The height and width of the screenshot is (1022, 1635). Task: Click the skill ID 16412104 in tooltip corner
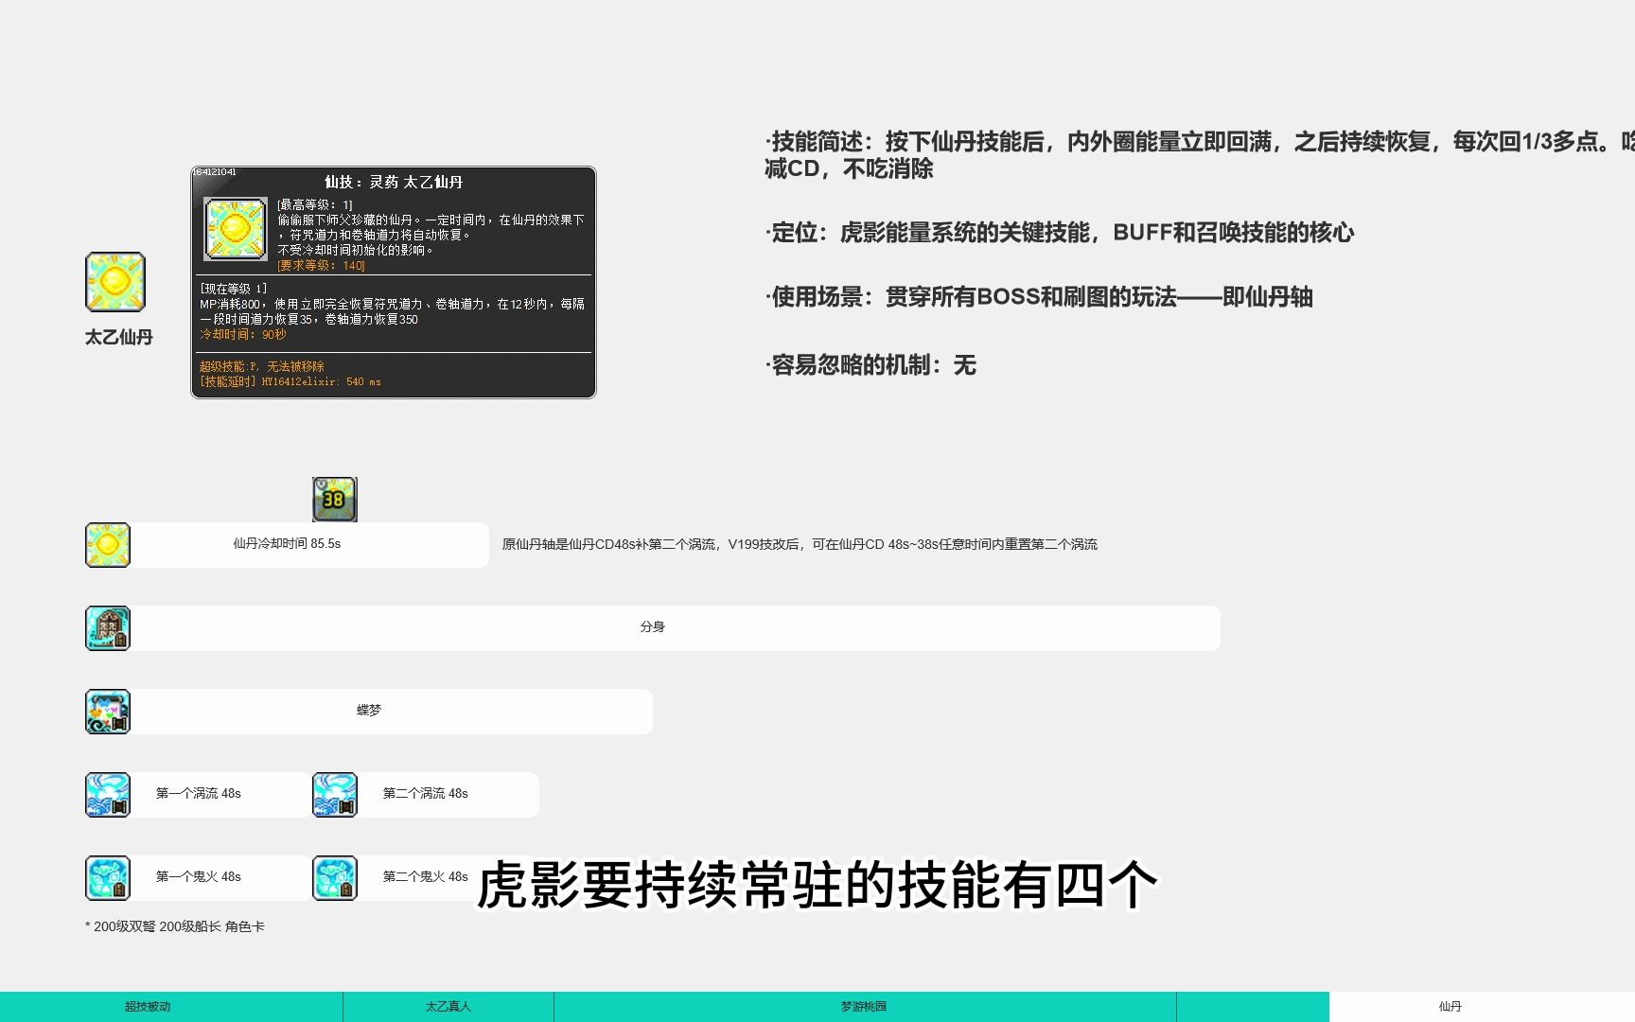tap(215, 172)
